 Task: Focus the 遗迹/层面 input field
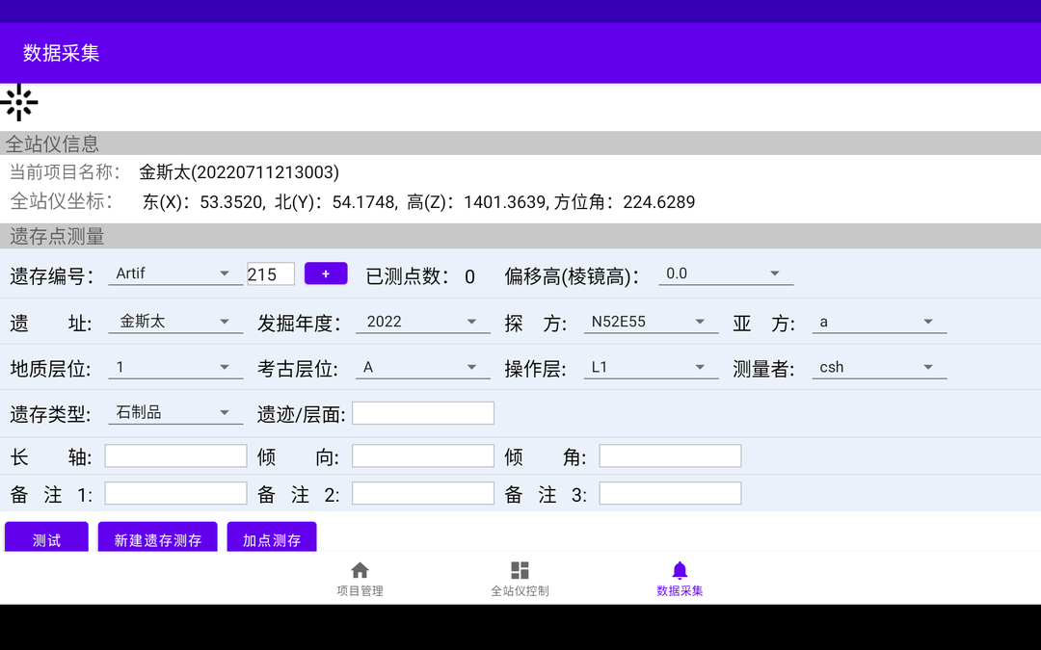tap(423, 413)
